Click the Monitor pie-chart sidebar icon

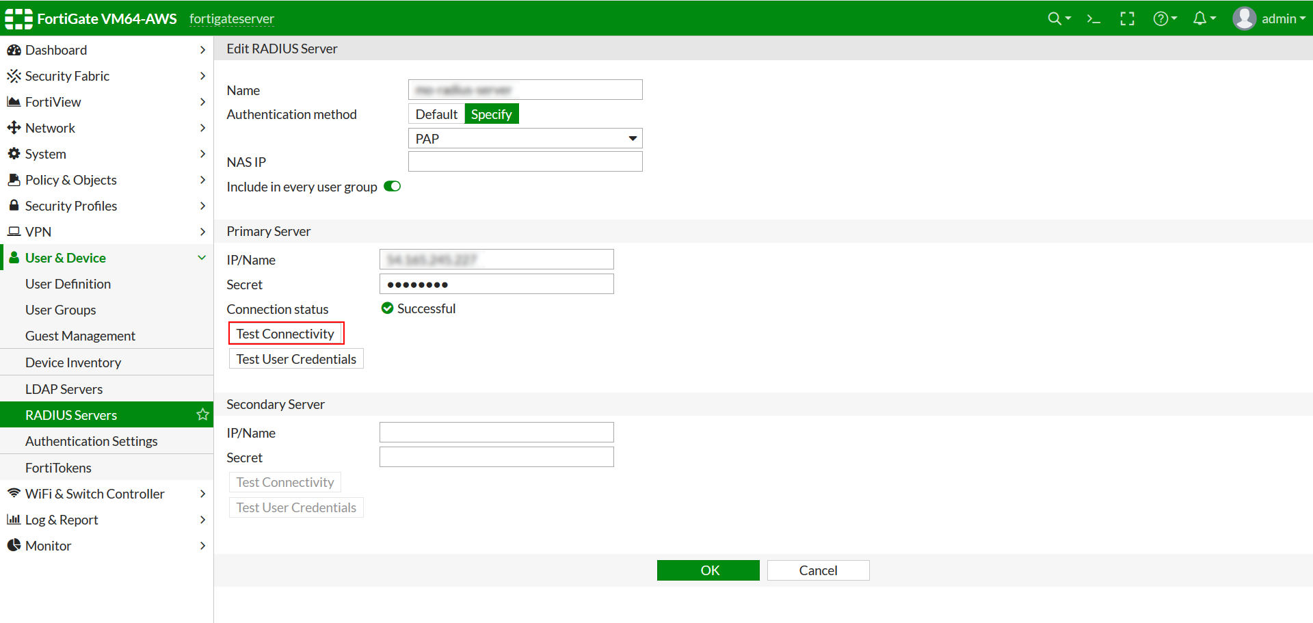(x=14, y=545)
